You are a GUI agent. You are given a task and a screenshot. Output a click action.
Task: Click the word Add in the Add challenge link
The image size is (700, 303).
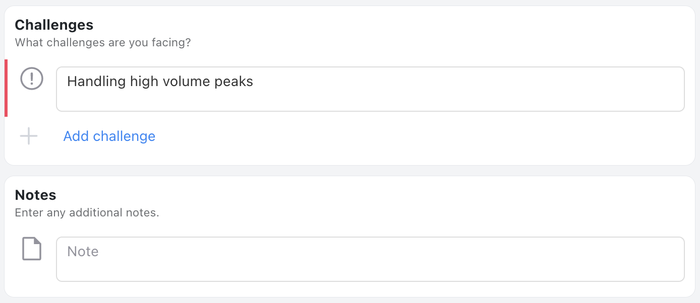click(76, 136)
